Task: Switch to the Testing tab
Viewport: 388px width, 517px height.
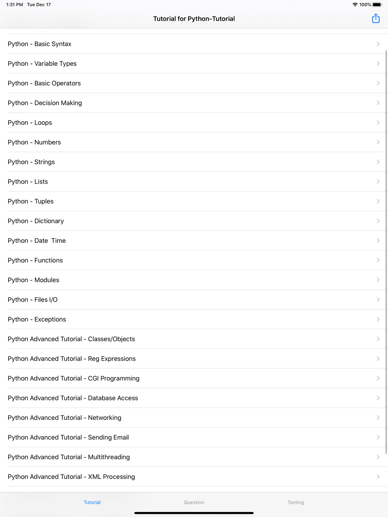Action: 296,502
